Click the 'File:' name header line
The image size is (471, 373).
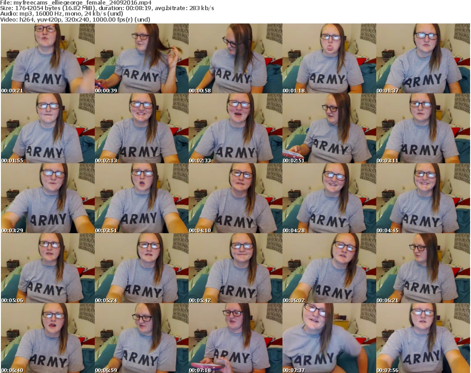pos(76,3)
